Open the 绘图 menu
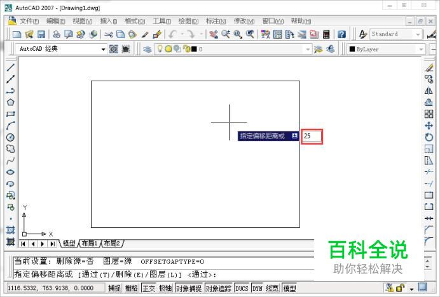 coord(188,21)
